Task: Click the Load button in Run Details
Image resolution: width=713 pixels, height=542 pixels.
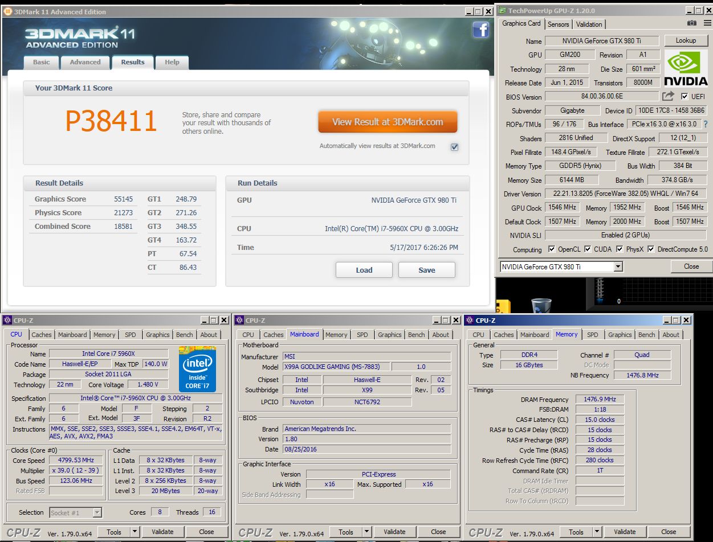Action: pyautogui.click(x=364, y=270)
